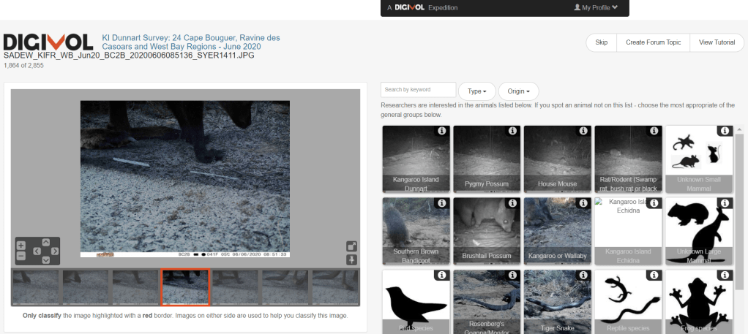Image resolution: width=748 pixels, height=334 pixels.
Task: Pan the image down with arrow control
Action: click(x=45, y=260)
